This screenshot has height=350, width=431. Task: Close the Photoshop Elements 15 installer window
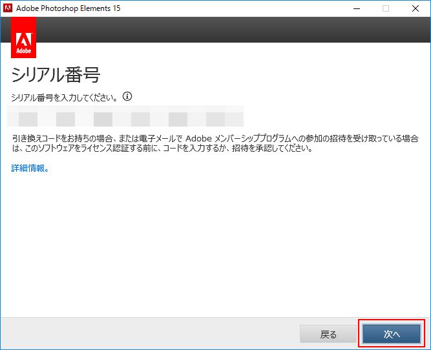415,8
